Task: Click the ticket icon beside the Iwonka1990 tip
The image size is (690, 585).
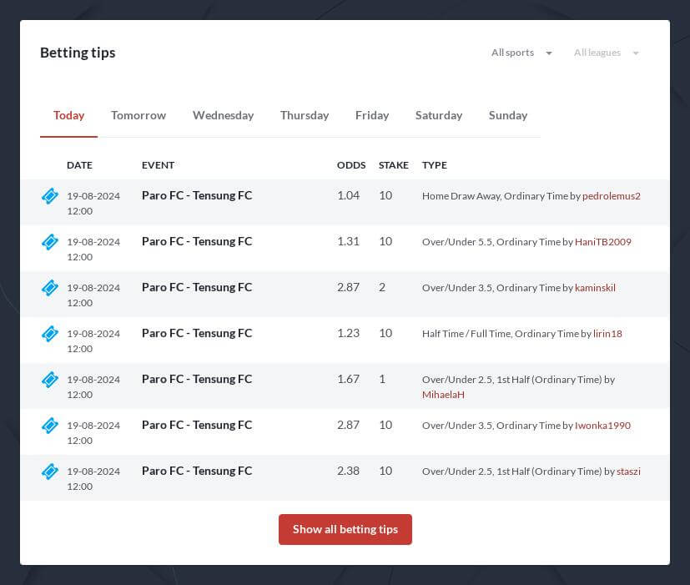Action: 50,426
